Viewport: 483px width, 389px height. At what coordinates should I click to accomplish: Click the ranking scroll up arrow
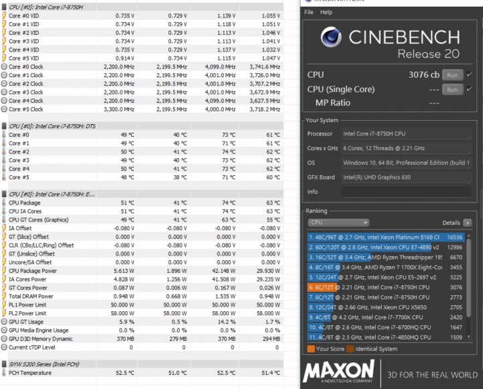tap(469, 235)
